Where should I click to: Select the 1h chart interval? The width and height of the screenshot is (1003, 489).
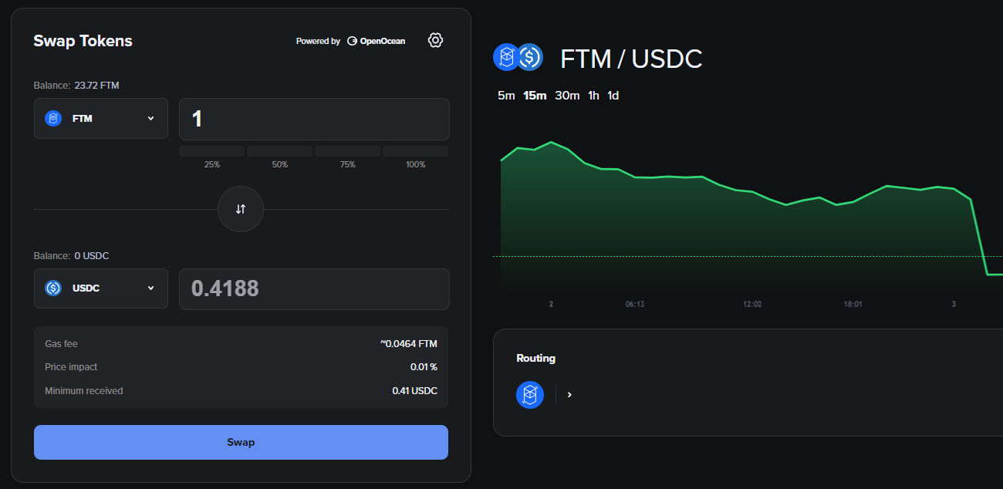click(593, 96)
